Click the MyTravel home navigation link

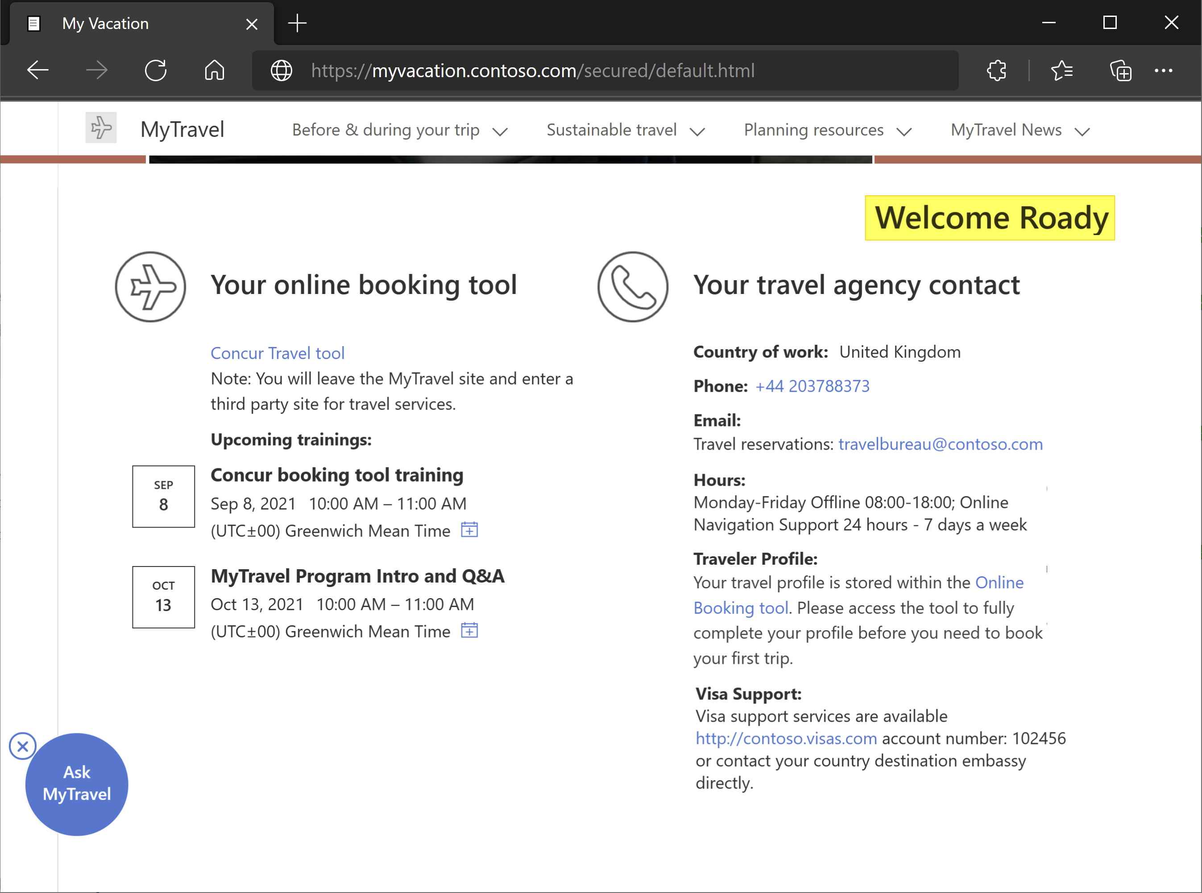pos(182,129)
